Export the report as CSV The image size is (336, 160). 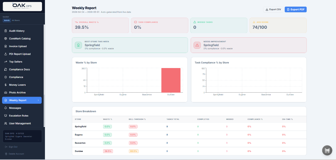click(x=273, y=9)
